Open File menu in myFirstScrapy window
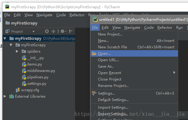This screenshot has width=188, height=120. click(x=7, y=15)
